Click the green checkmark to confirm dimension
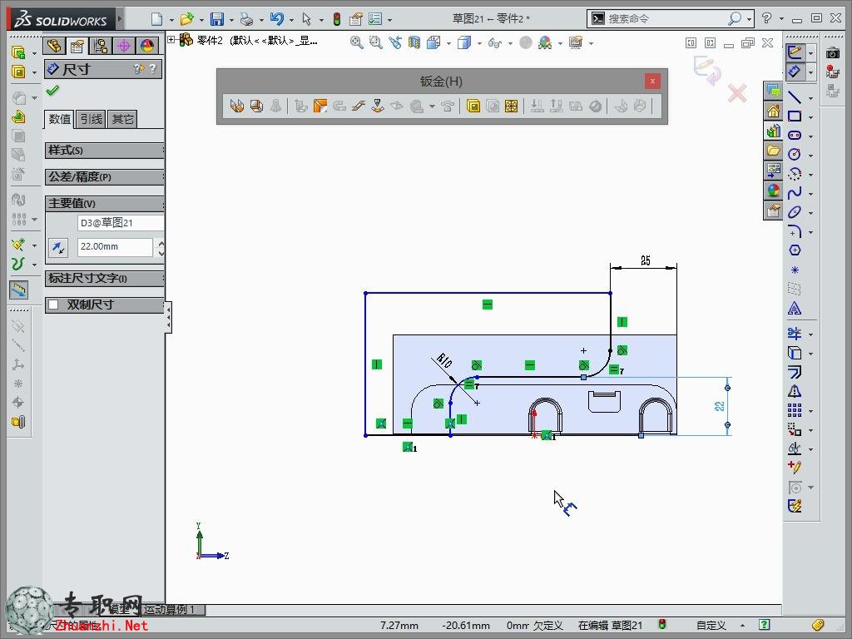The image size is (852, 639). click(52, 90)
